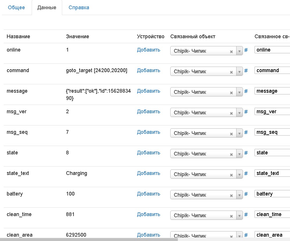290x241 pixels.
Task: Open linked object dropdown for msg_seq
Action: click(239, 134)
